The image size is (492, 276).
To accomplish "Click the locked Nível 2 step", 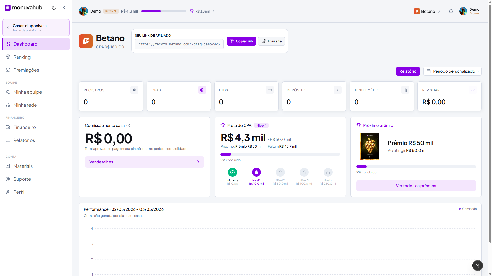I will (x=280, y=172).
